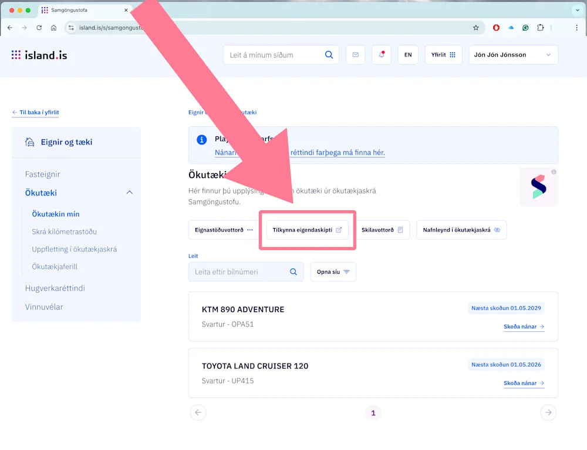View details for TOYOTA LAND CRUISER 120
Viewport: 587px width, 450px height.
click(524, 383)
